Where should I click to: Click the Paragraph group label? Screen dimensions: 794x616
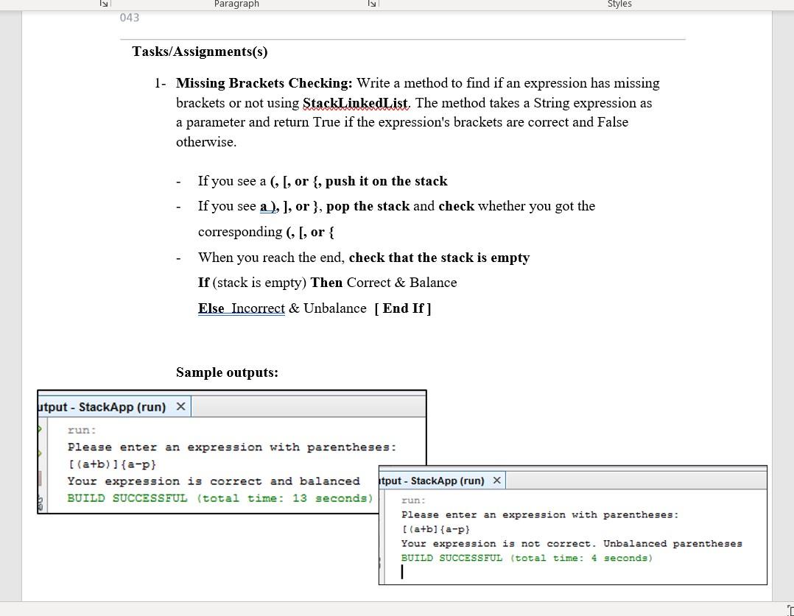tap(236, 4)
